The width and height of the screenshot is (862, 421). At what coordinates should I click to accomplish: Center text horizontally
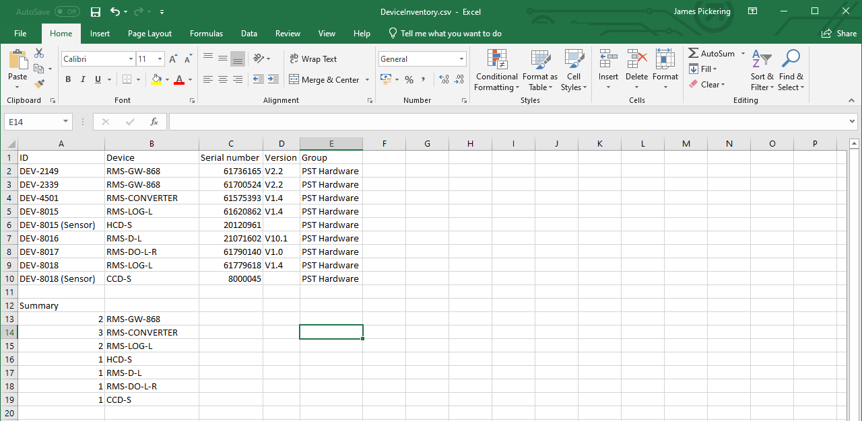point(223,79)
